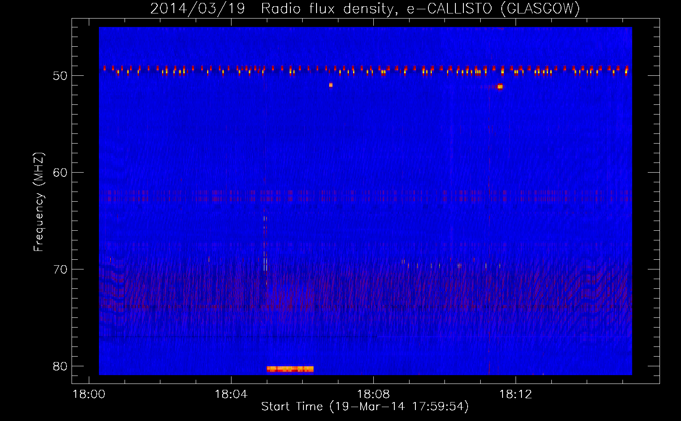Click the orange emission bar near 80 MHz

point(290,369)
